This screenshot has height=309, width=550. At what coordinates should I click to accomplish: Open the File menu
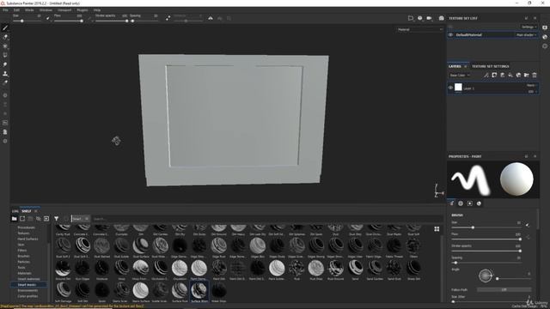point(6,10)
